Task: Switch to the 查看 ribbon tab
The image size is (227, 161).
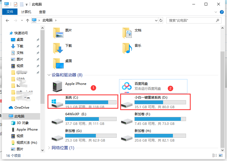Action: 42,12
